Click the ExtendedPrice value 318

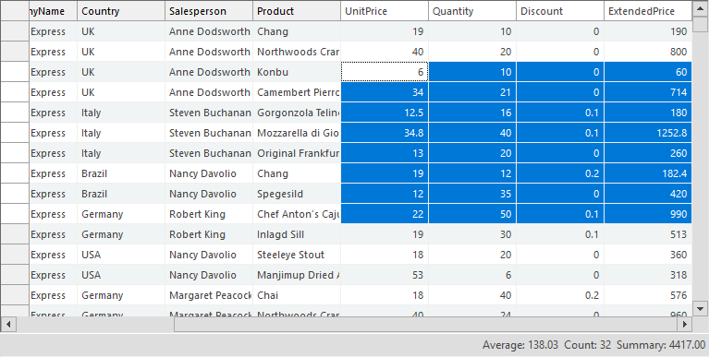coord(647,275)
